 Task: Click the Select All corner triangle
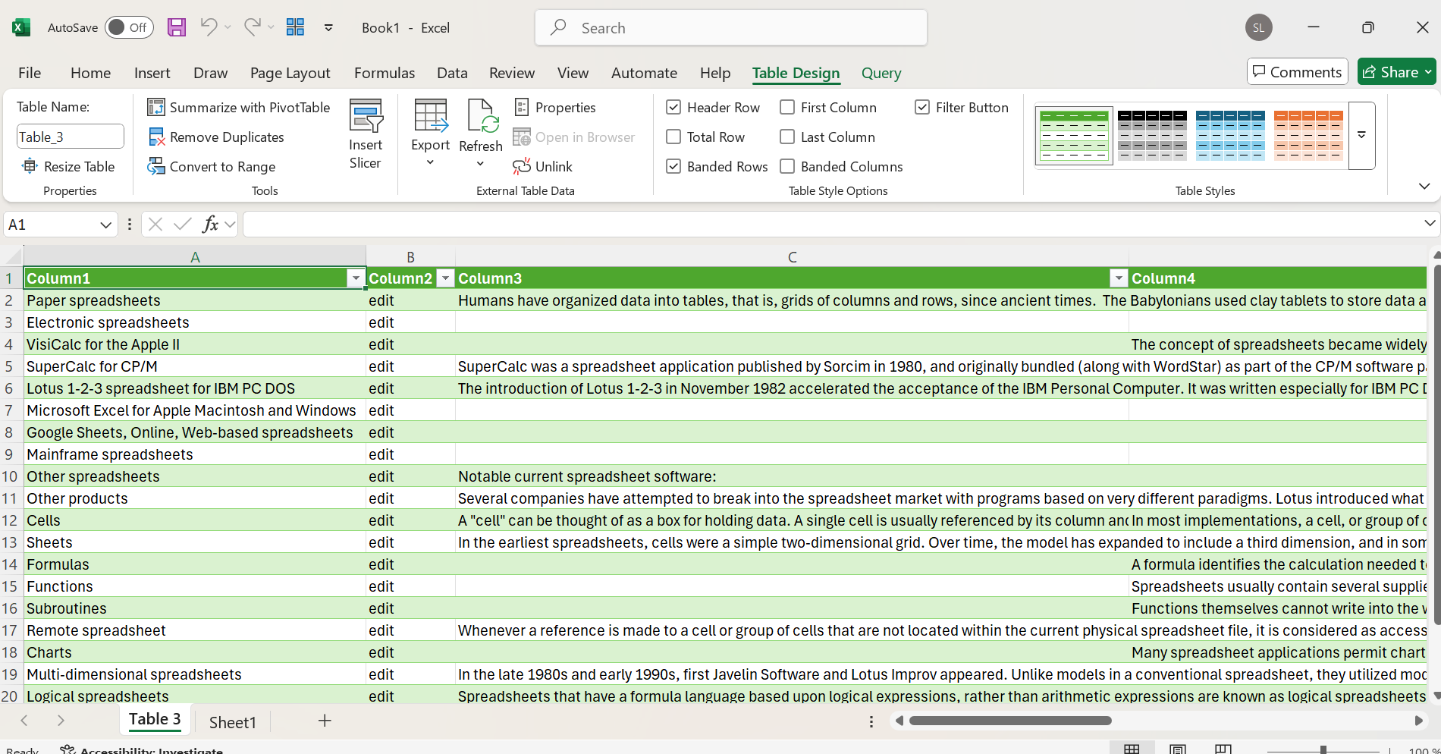13,256
